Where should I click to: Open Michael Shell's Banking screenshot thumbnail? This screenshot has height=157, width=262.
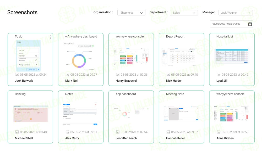click(x=31, y=114)
